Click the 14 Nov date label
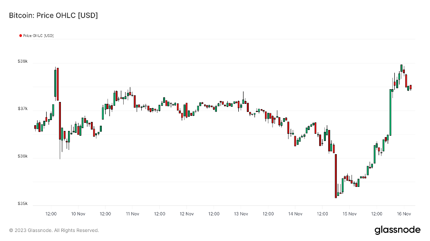The image size is (430, 241). tap(295, 214)
